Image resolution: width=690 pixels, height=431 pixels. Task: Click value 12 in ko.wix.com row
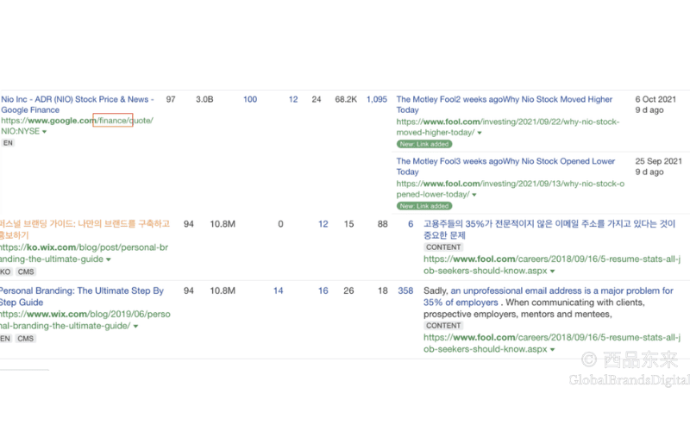pos(323,224)
